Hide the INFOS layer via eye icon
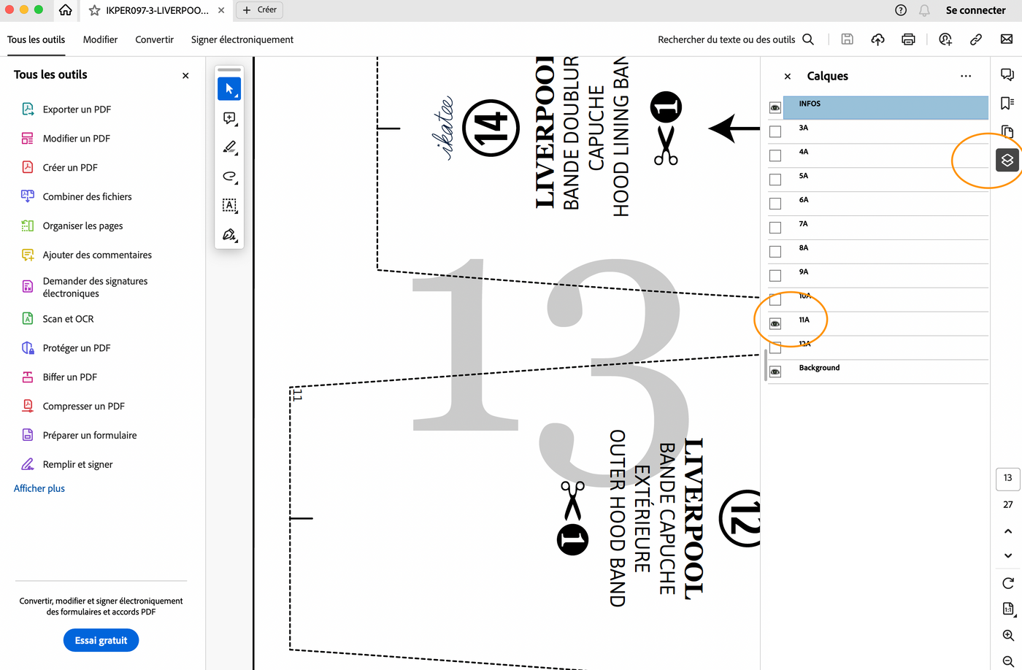 click(775, 108)
